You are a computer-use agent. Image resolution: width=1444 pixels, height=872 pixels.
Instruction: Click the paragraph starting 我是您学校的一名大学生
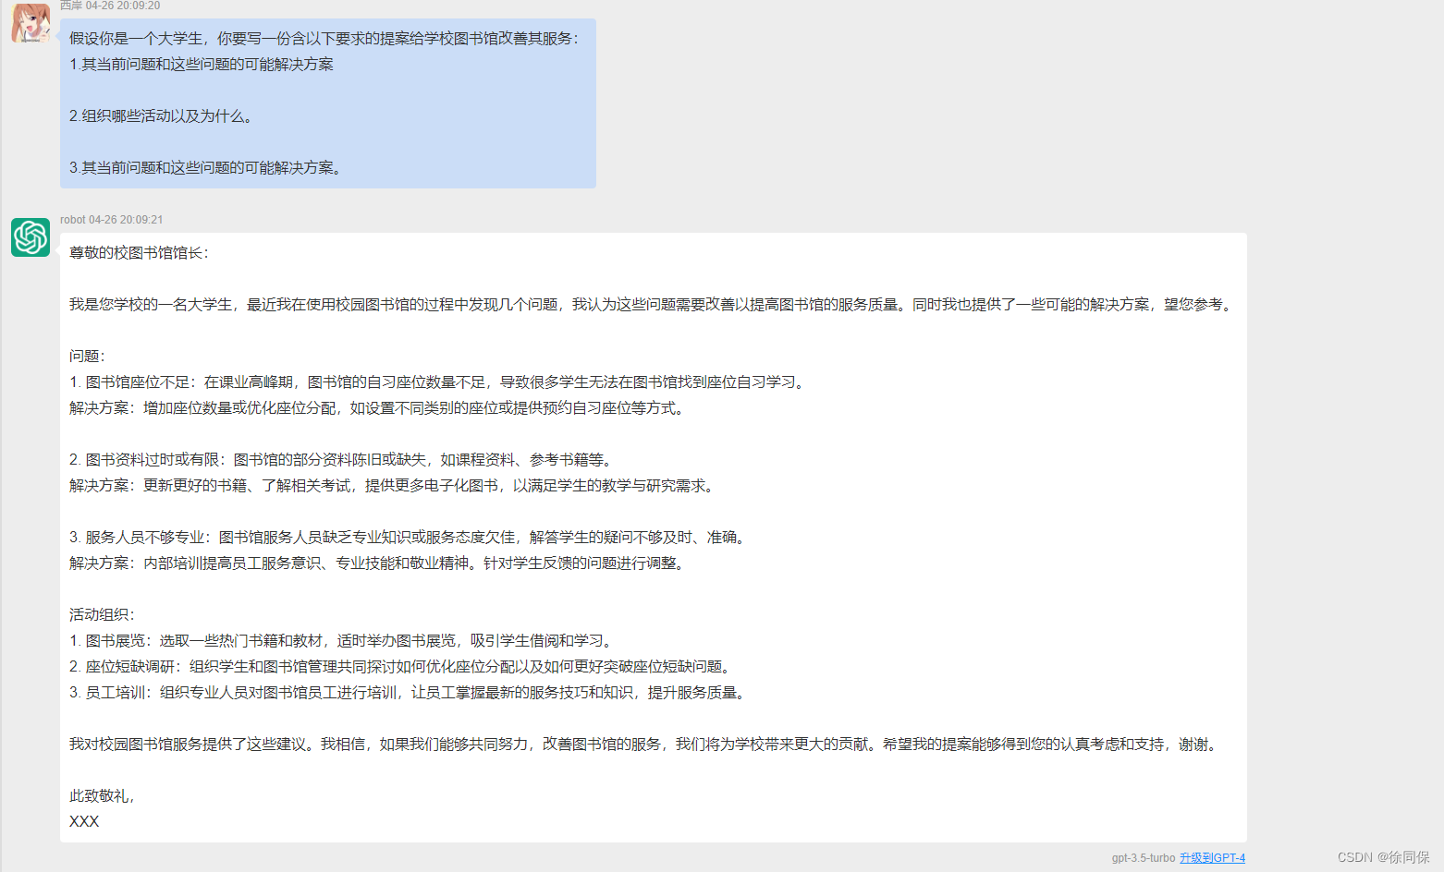click(653, 305)
